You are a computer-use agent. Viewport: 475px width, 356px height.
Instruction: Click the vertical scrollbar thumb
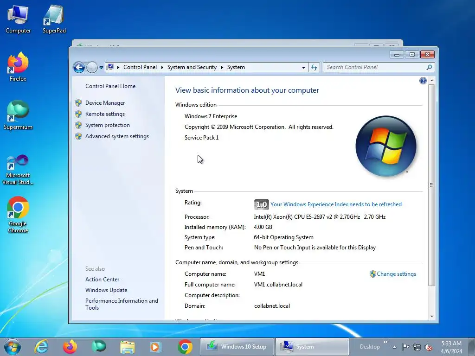432,184
